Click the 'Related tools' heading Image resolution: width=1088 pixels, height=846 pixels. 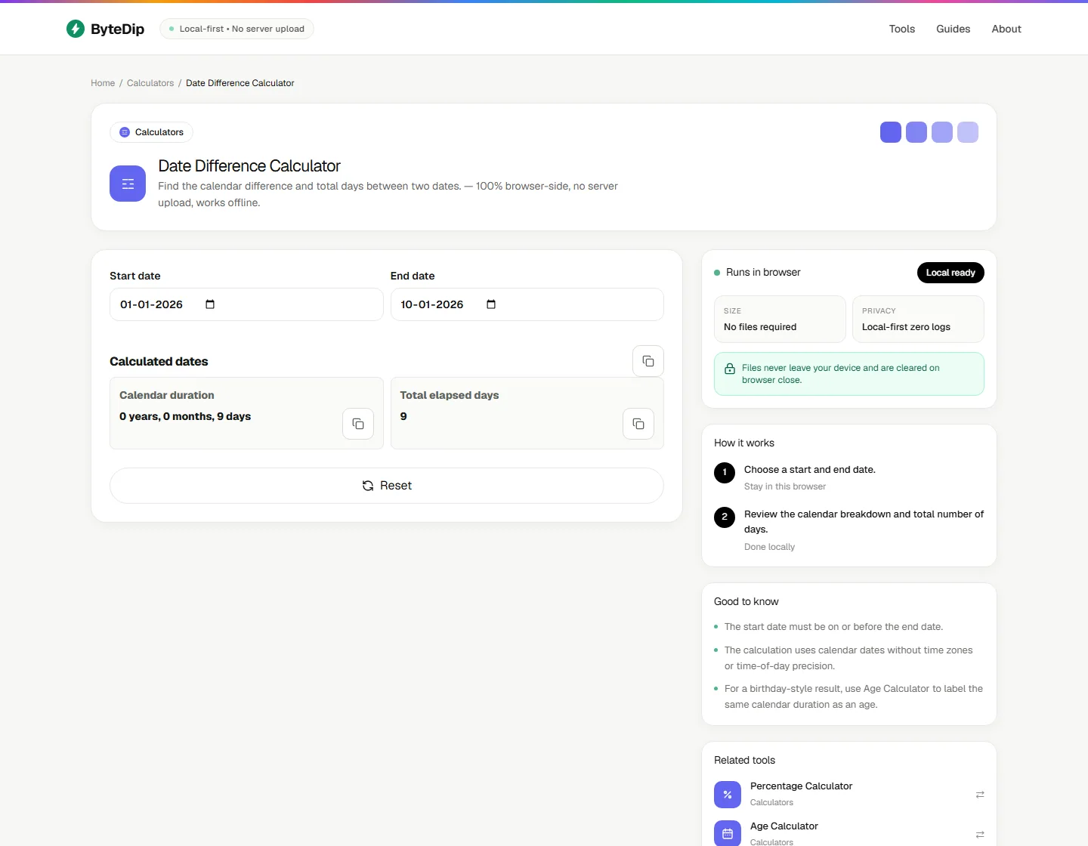click(745, 761)
